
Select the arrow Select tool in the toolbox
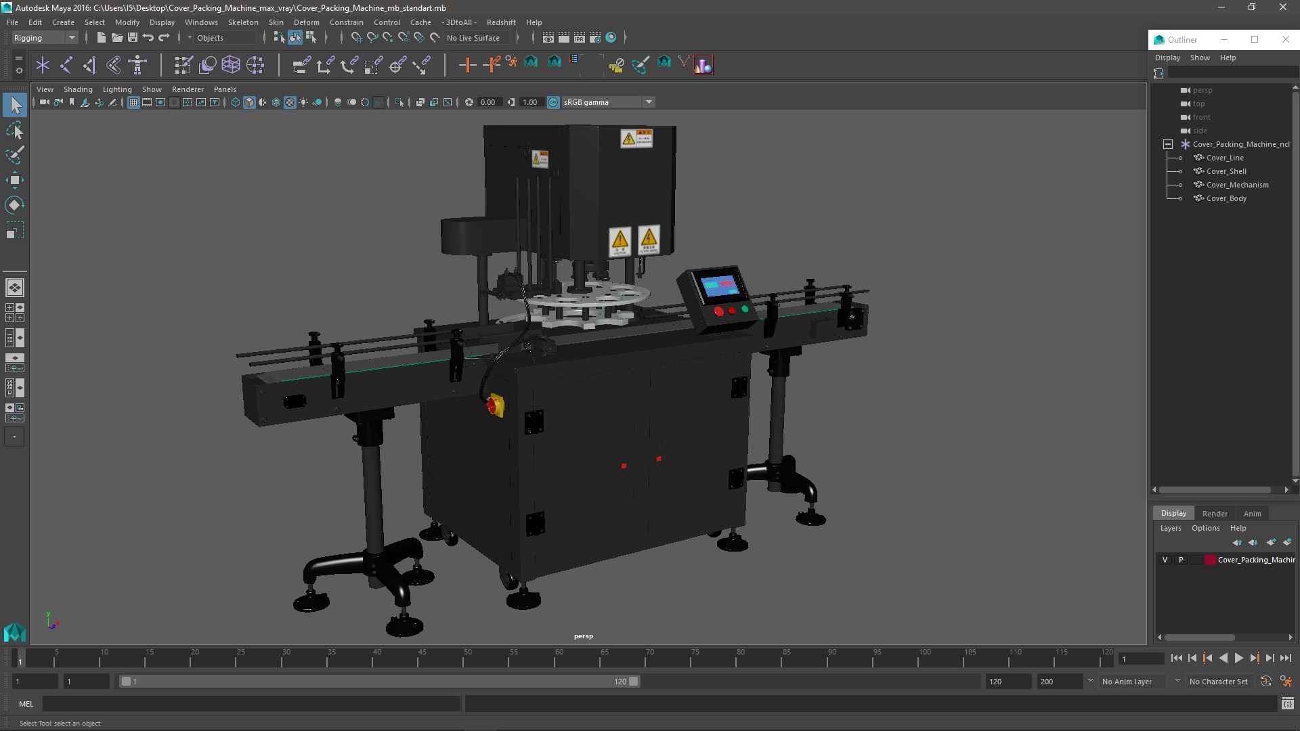(15, 105)
